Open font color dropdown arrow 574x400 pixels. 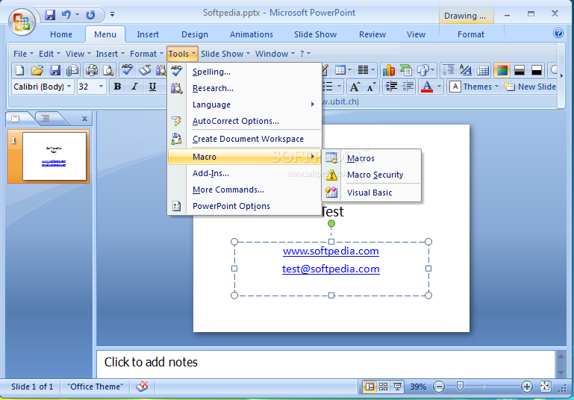point(440,87)
